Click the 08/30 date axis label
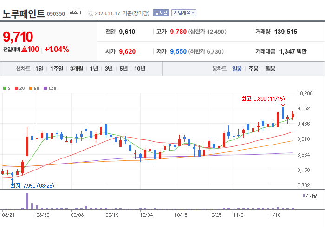The height and width of the screenshot is (227, 325). pyautogui.click(x=43, y=215)
